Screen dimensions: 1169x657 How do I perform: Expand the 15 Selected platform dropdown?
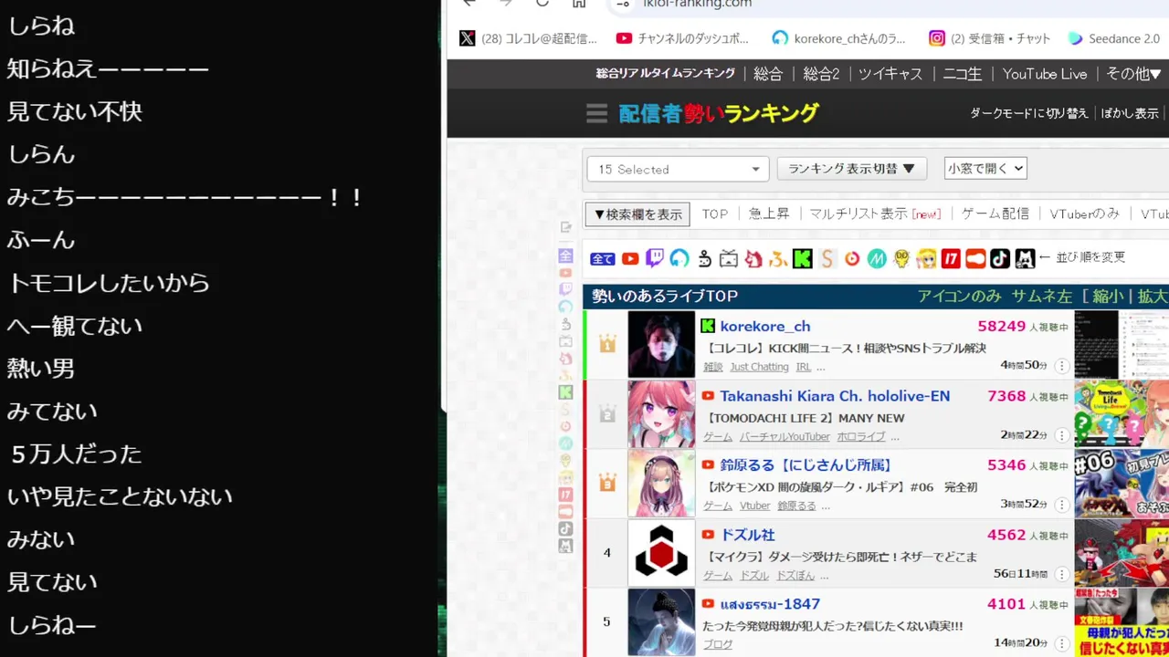tap(679, 169)
